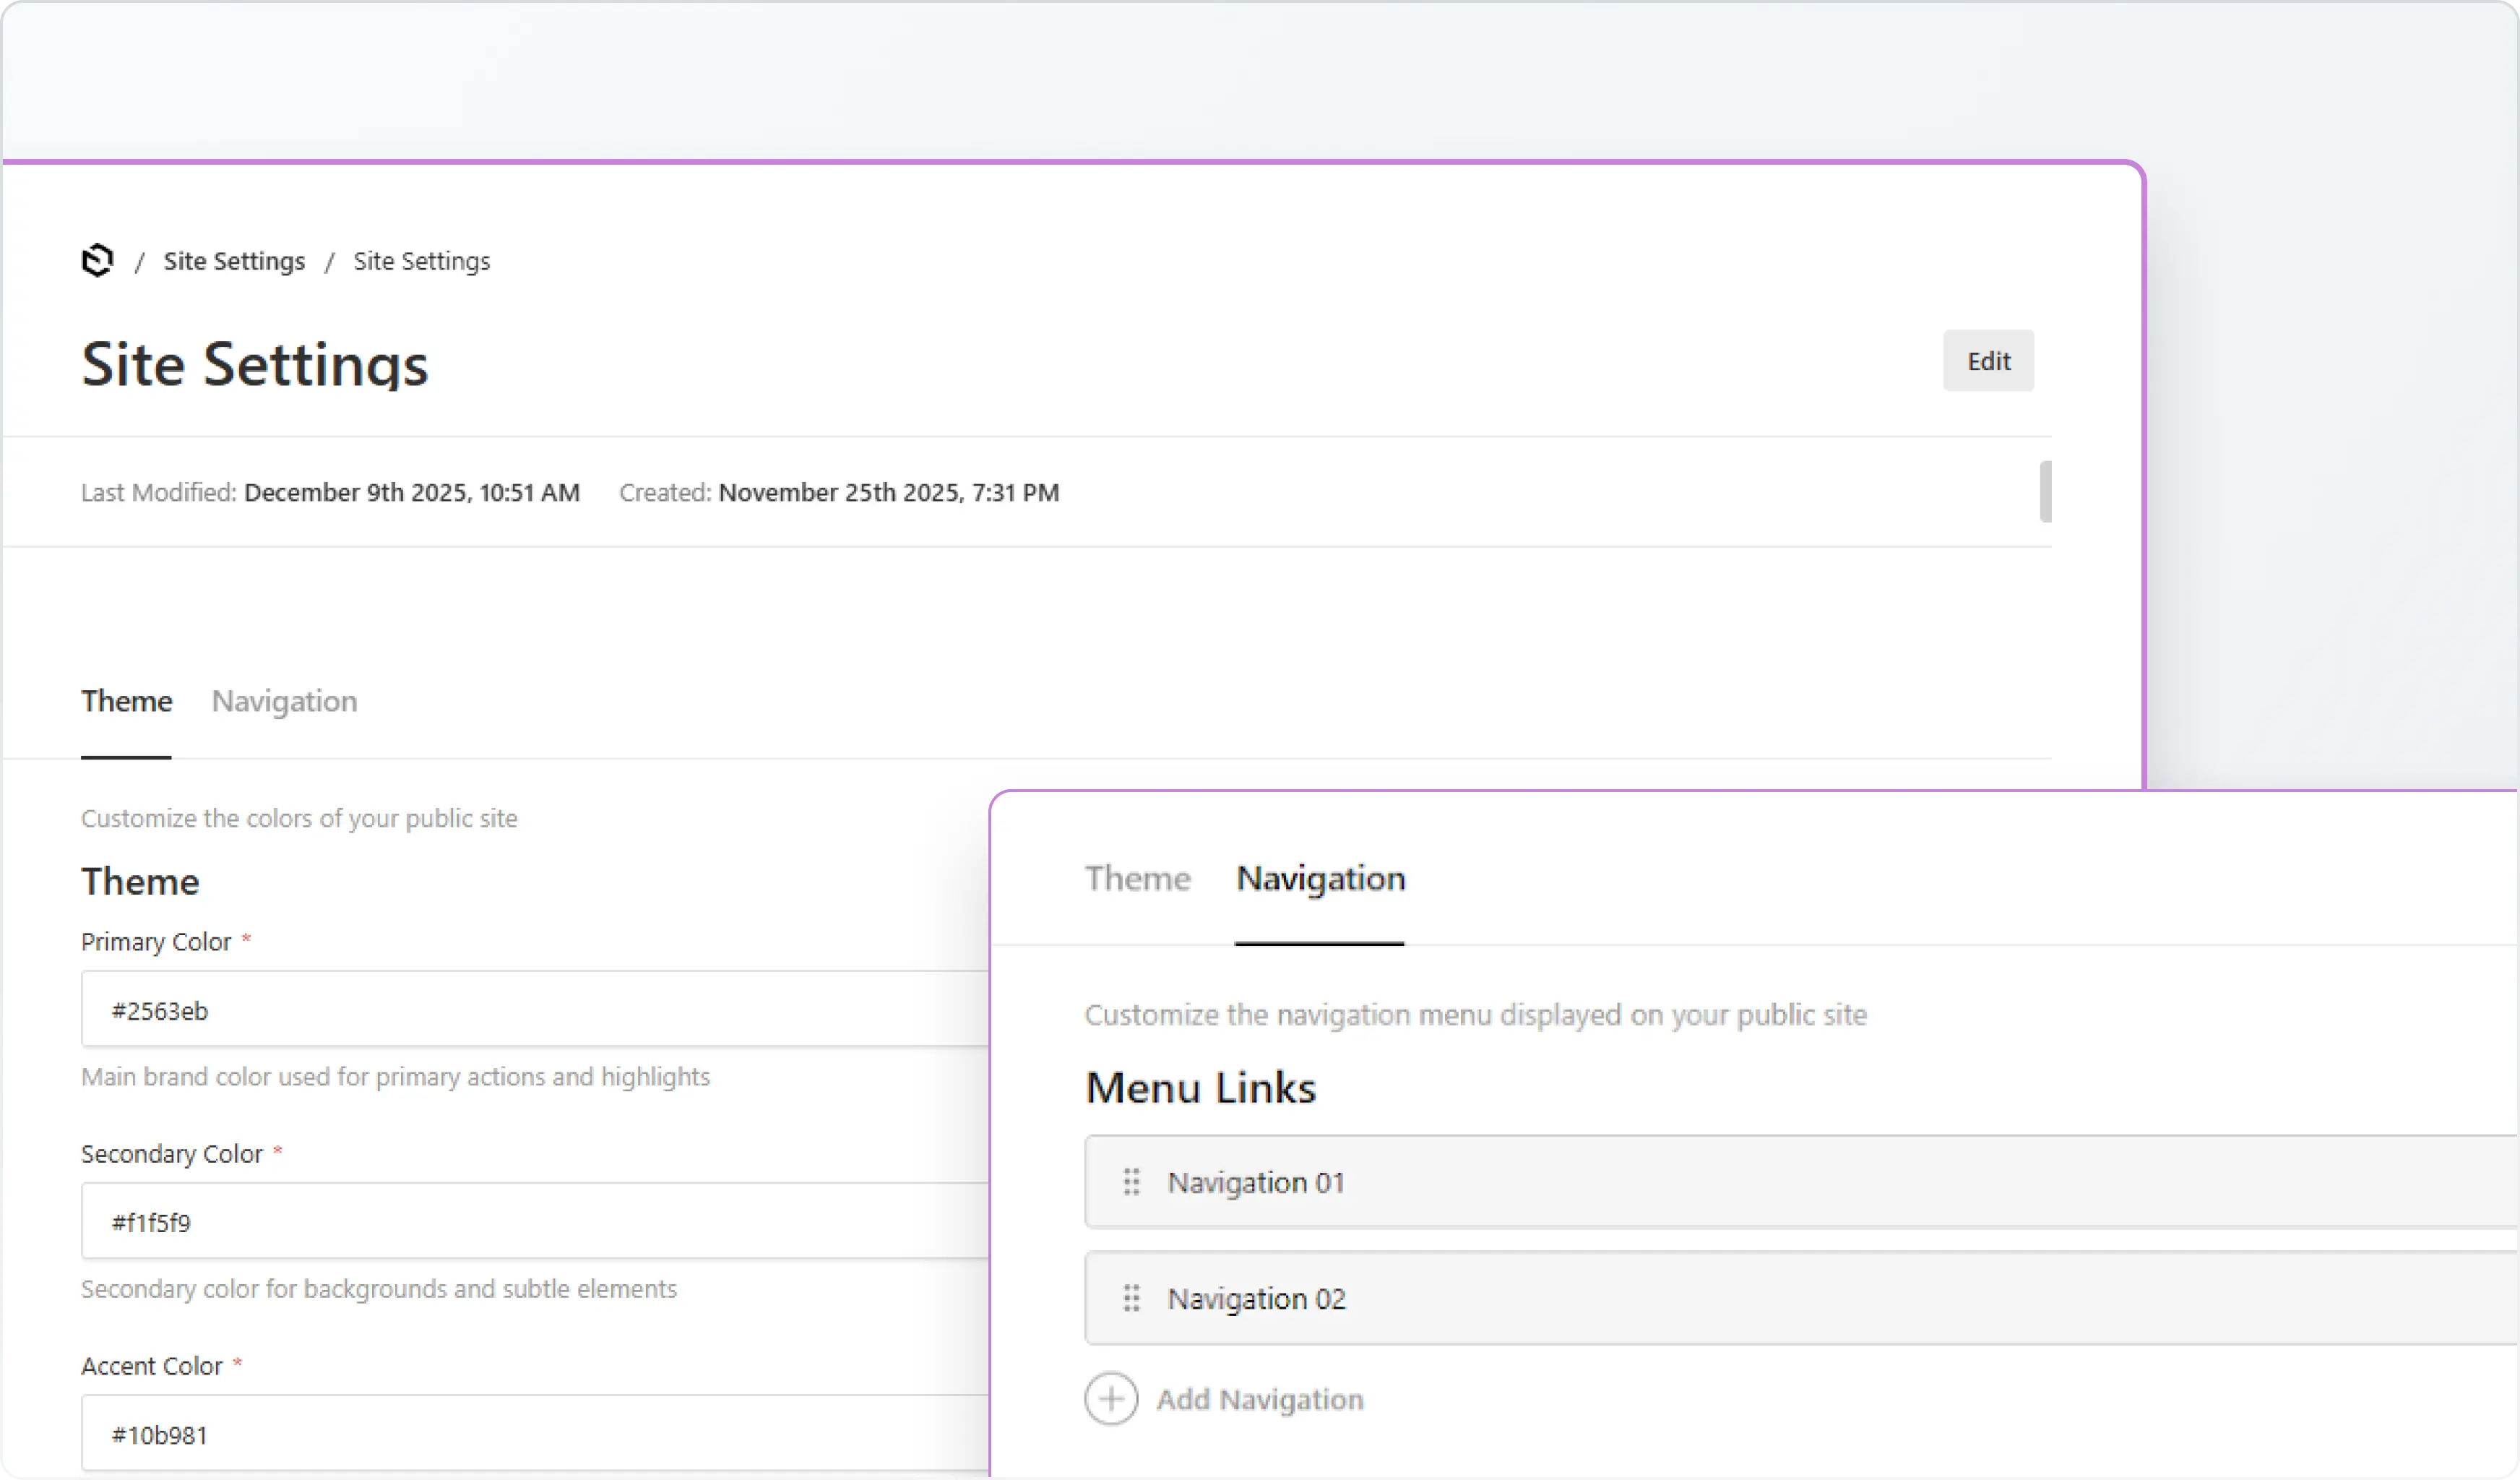Viewport: 2520px width, 1480px height.
Task: Click the Menu Links section heading
Action: point(1200,1088)
